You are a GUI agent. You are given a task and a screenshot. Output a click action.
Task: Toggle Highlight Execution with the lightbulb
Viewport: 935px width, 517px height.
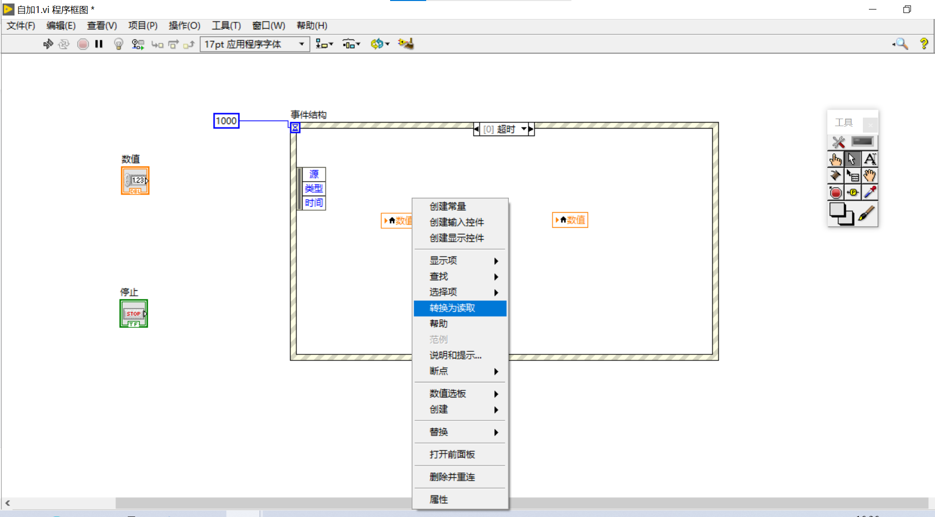119,44
